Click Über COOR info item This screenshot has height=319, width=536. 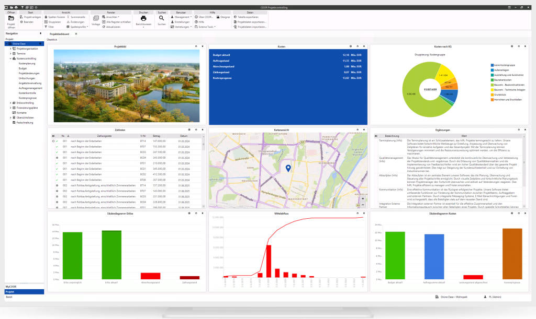click(204, 17)
